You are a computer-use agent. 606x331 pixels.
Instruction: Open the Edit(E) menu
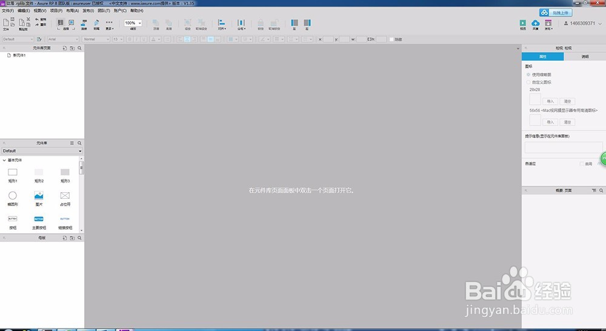tap(24, 11)
